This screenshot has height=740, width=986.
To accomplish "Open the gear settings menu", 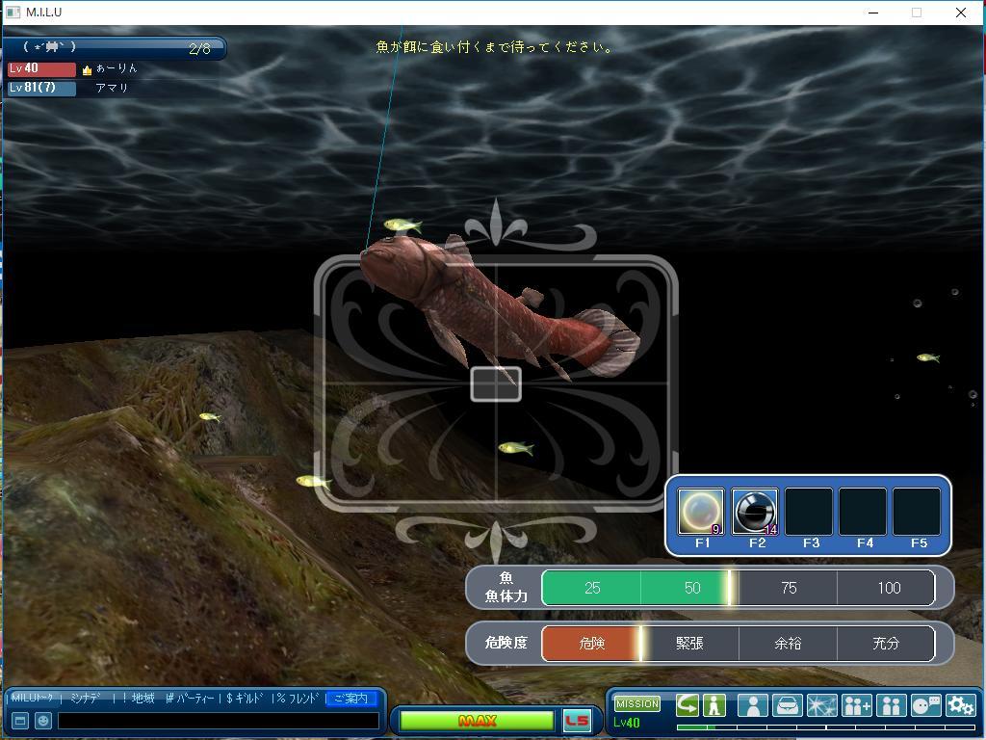I will point(960,705).
